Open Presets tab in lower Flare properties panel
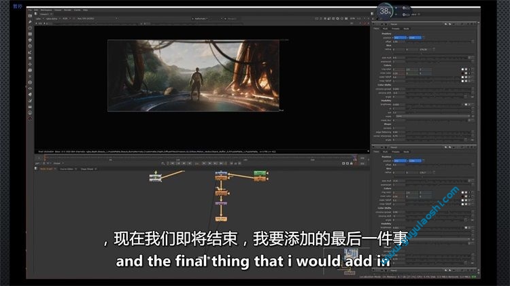The height and width of the screenshot is (286, 510). [x=396, y=151]
